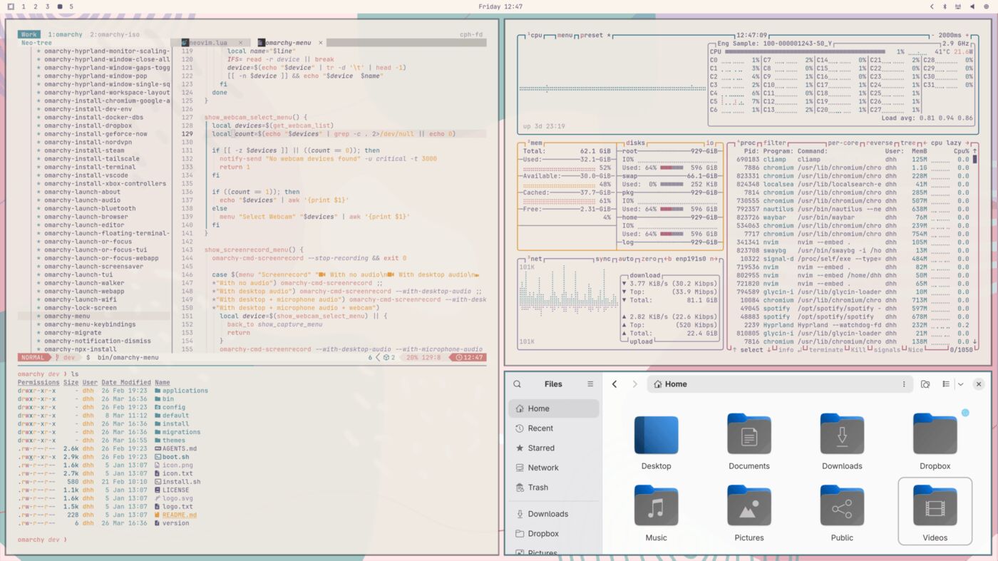998x561 pixels.
Task: Close the omarchy-menu buffer tab
Action: coord(321,43)
